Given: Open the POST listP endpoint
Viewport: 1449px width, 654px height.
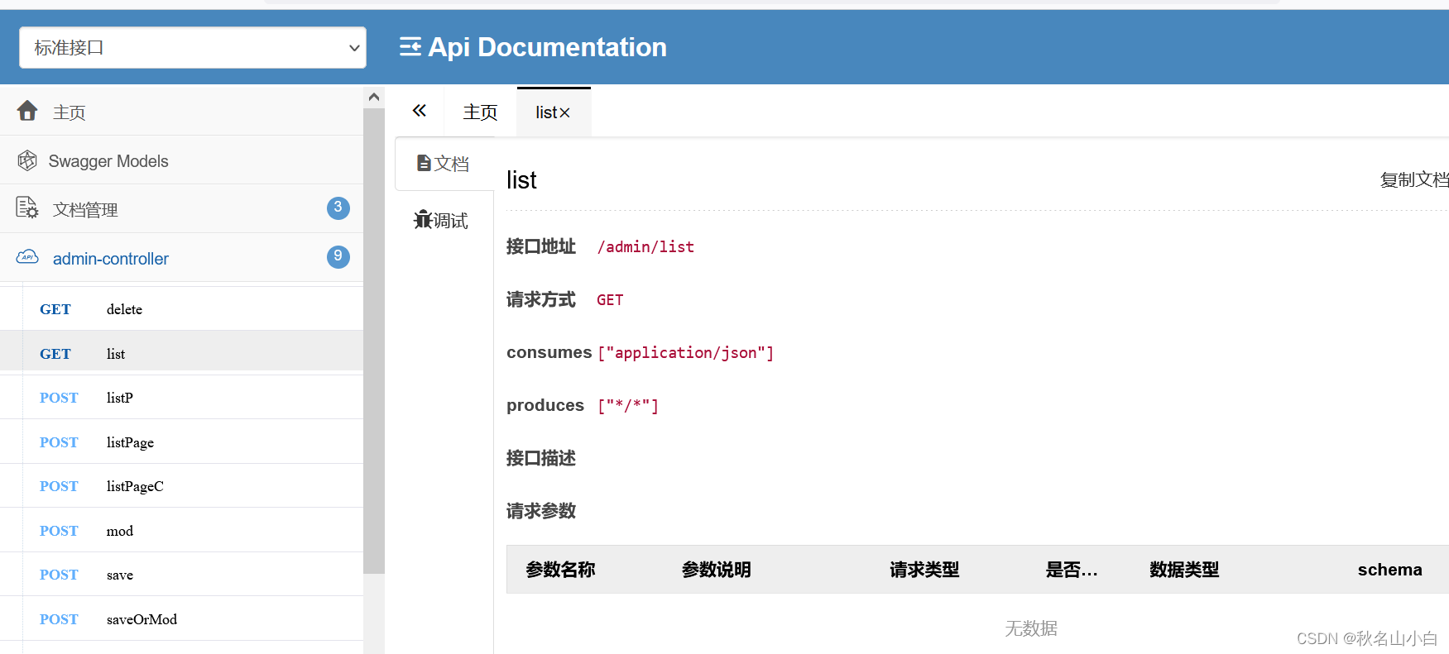Looking at the screenshot, I should point(181,398).
